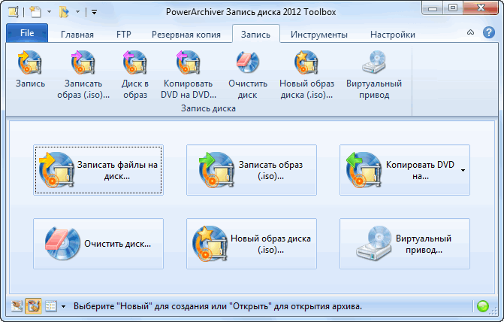
Task: Click the open archive folder icon
Action: [64, 12]
